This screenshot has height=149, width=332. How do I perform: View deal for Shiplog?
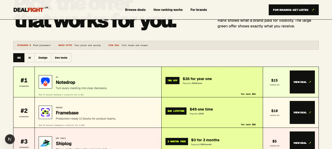pos(302,140)
